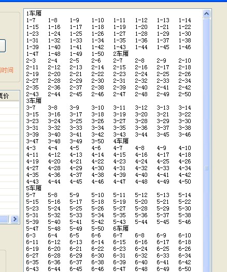Click the 5车厢 carriage header
Screen dimensions: 227x272
pos(34,188)
